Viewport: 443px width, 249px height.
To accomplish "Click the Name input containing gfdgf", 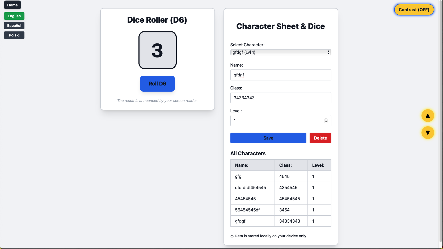I will (281, 75).
